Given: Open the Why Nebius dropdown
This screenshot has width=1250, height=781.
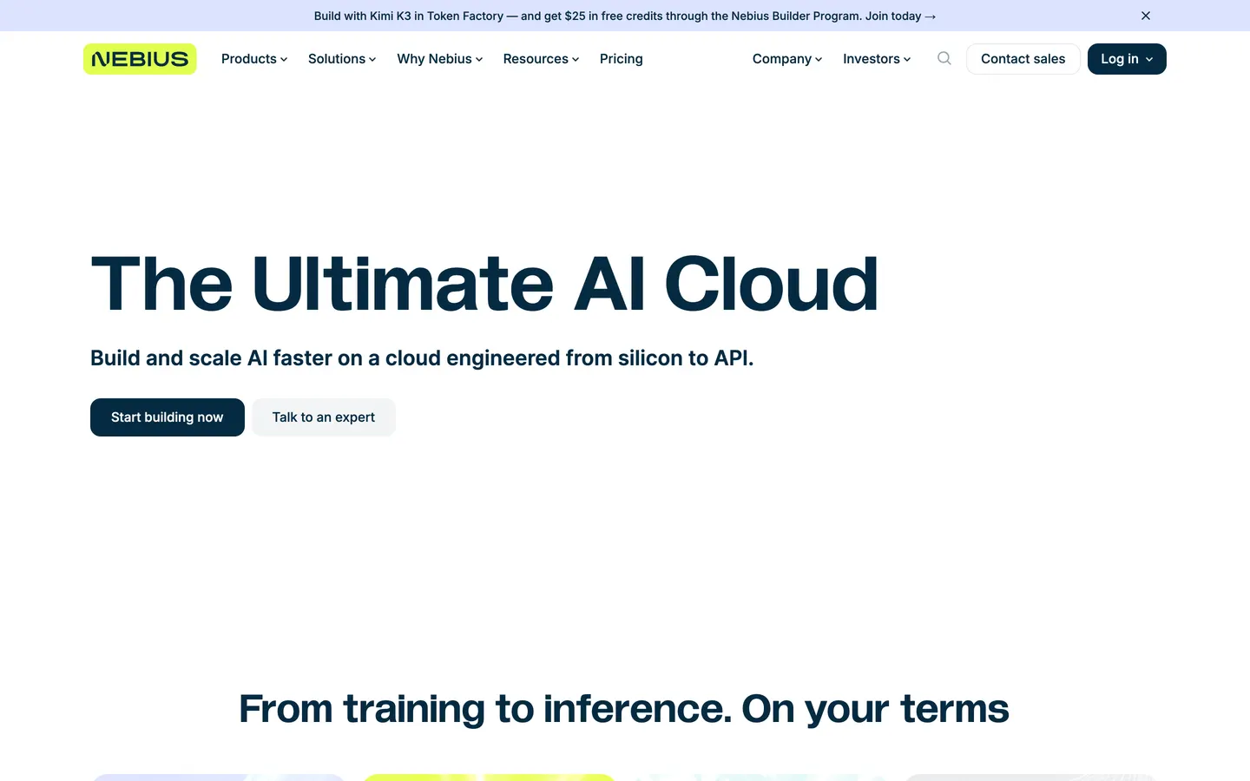Looking at the screenshot, I should point(440,59).
